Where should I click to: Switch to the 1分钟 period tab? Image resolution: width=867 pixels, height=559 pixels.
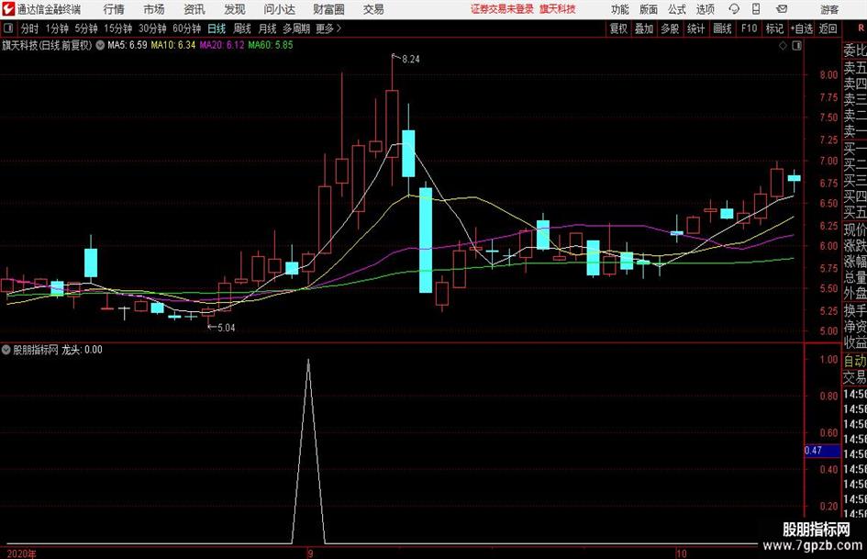coord(57,28)
